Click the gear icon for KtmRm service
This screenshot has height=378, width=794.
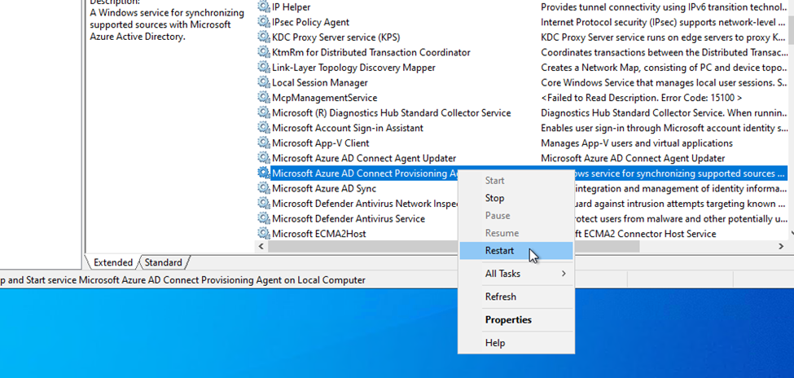click(263, 52)
